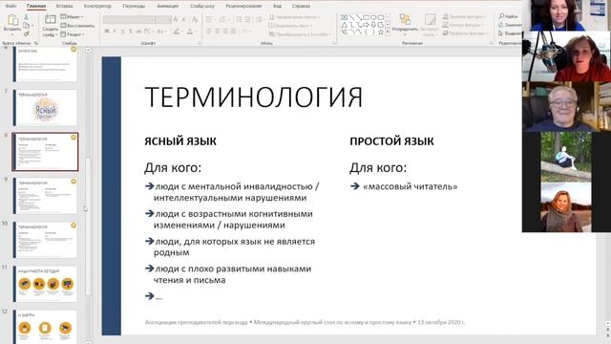
Task: Switch to the Вставка tab
Action: coord(64,6)
